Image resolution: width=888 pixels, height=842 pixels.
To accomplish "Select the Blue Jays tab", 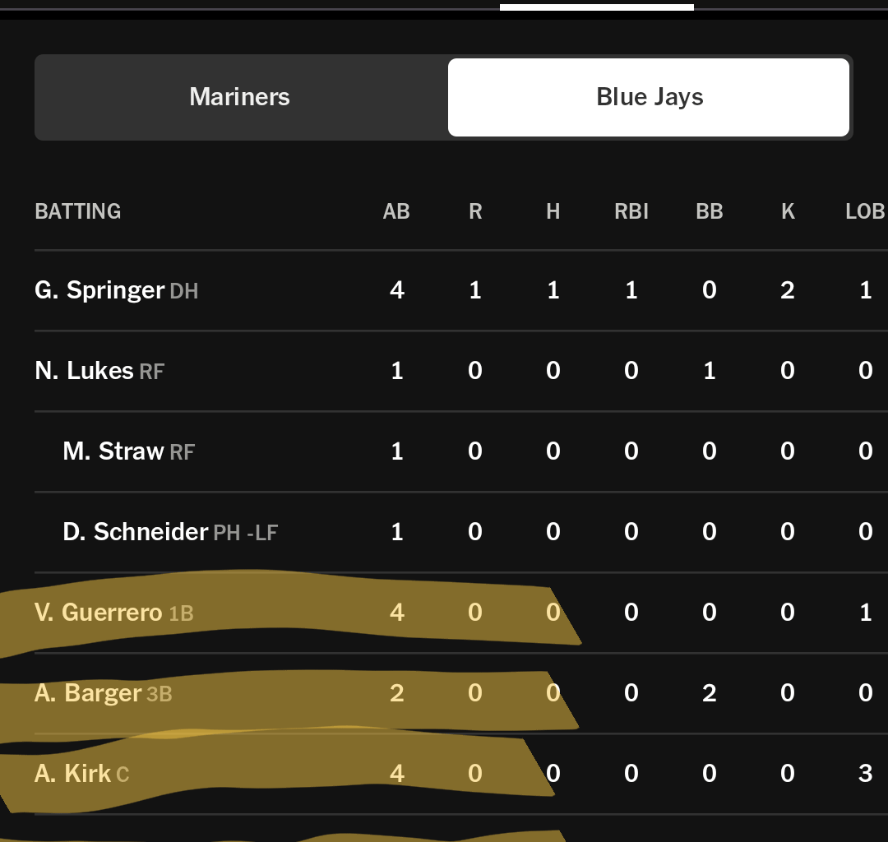I will tap(648, 96).
